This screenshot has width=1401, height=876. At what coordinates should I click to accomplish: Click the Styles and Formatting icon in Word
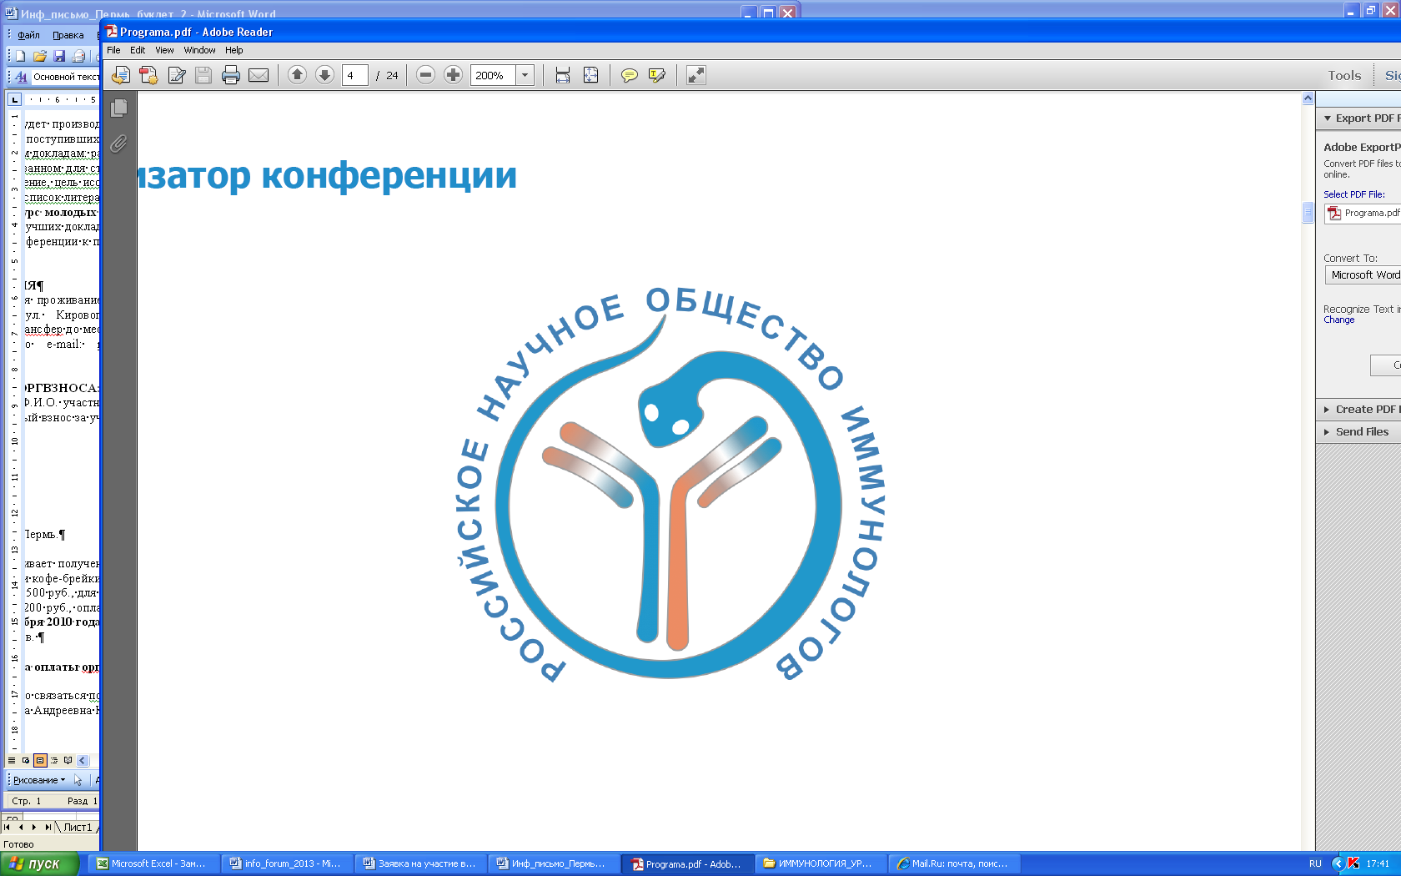coord(21,77)
